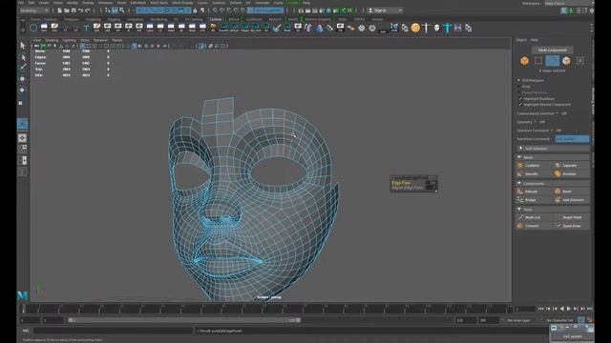Image resolution: width=611 pixels, height=343 pixels.
Task: Select UV selection mode in Modeling Toolkit
Action: click(580, 61)
